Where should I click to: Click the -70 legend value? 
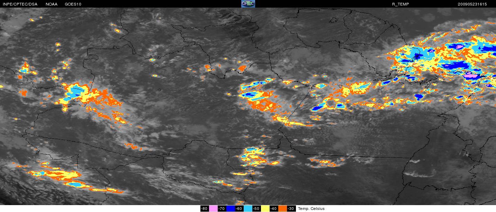click(x=222, y=209)
